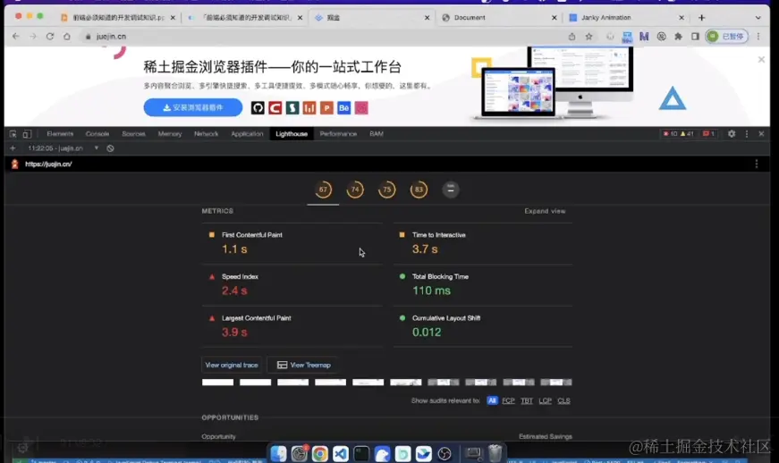
Task: Click the blue install browser plugin button
Action: (193, 107)
